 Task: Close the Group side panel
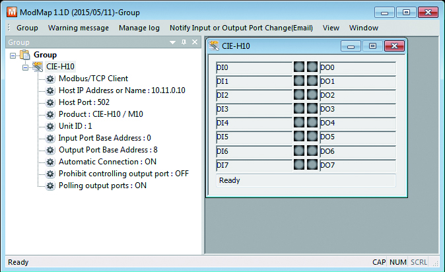tap(195, 42)
